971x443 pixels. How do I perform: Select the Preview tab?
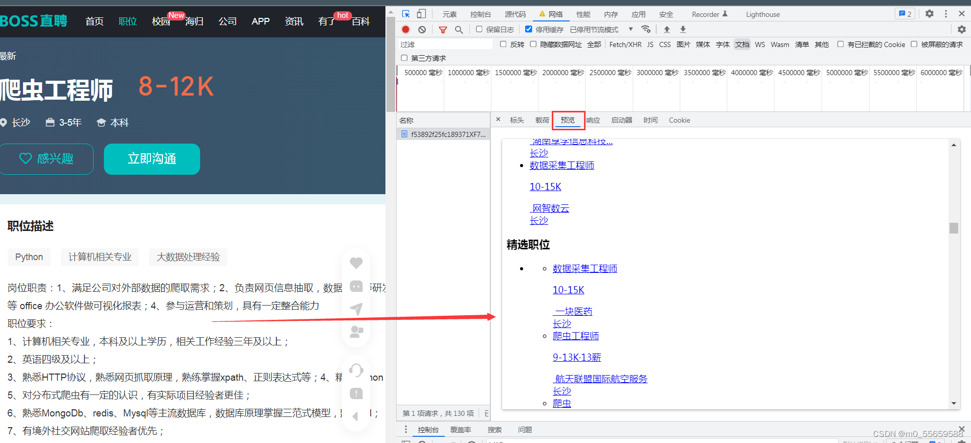pos(568,120)
